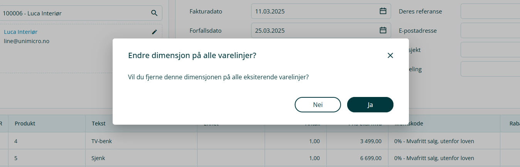Click the Produkt column header

(x=25, y=124)
